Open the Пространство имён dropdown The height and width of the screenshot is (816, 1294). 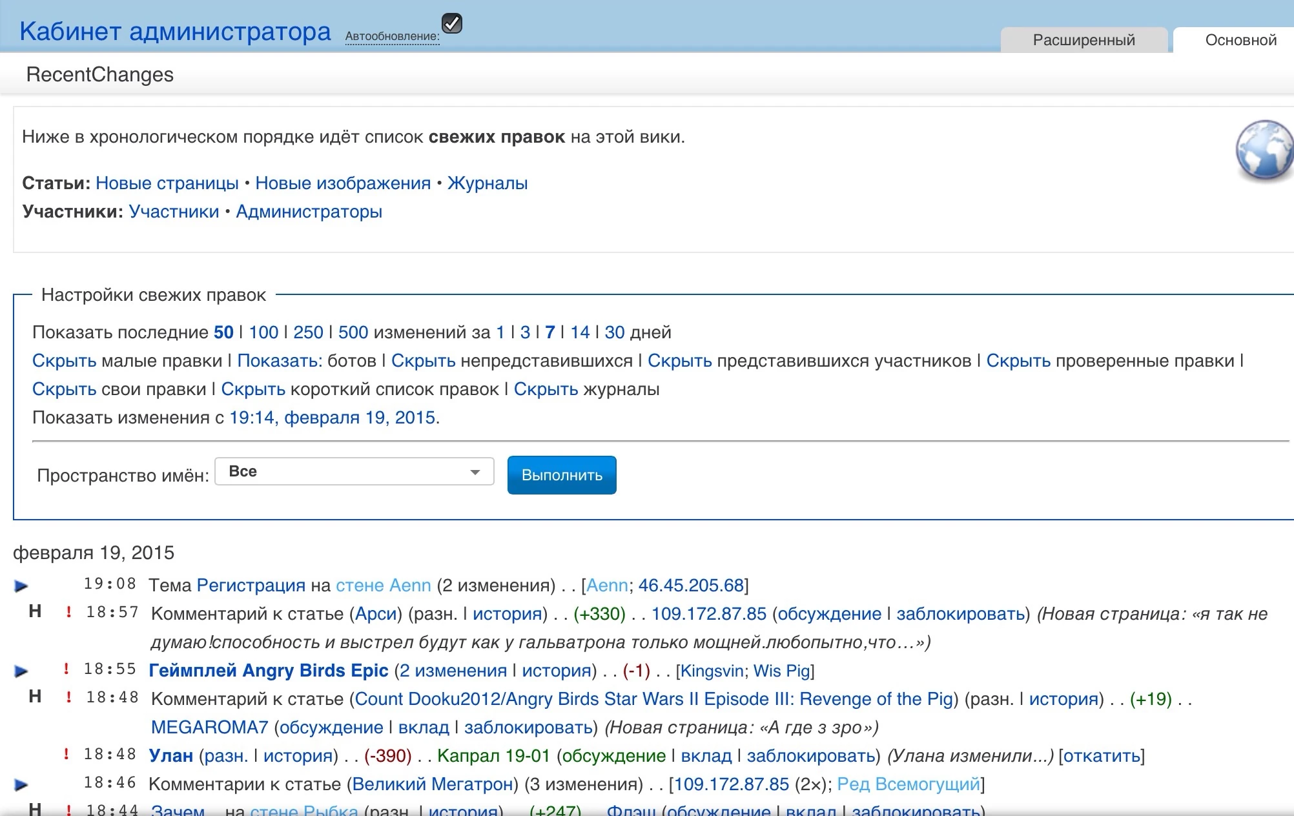354,472
